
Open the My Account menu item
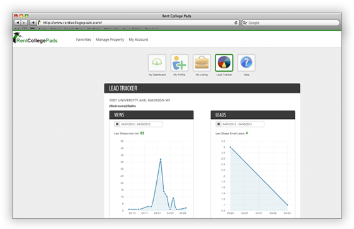click(x=139, y=40)
